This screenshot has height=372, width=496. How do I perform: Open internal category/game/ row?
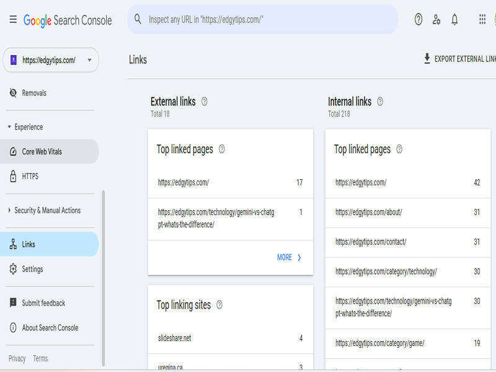408,343
